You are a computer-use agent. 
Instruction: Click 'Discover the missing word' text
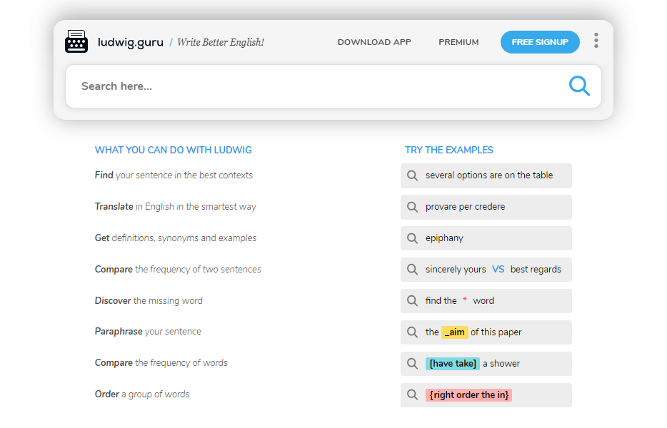(x=149, y=301)
